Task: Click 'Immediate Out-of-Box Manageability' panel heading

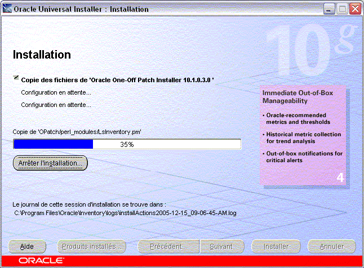Action: pyautogui.click(x=292, y=97)
